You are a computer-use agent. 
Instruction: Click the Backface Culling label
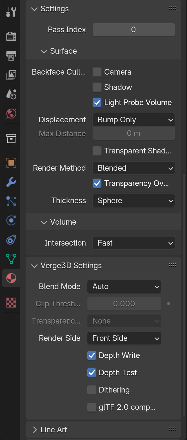pos(59,72)
